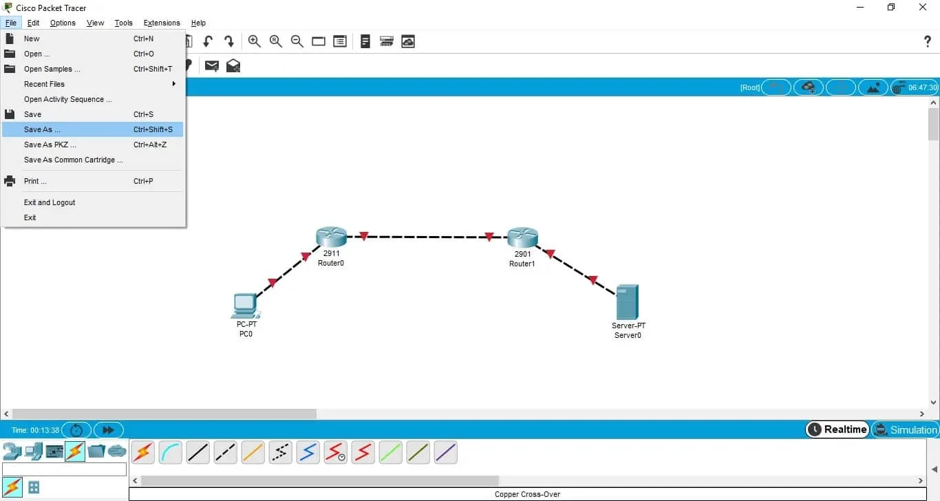Select the Components category icon
The image size is (940, 501).
coord(54,451)
